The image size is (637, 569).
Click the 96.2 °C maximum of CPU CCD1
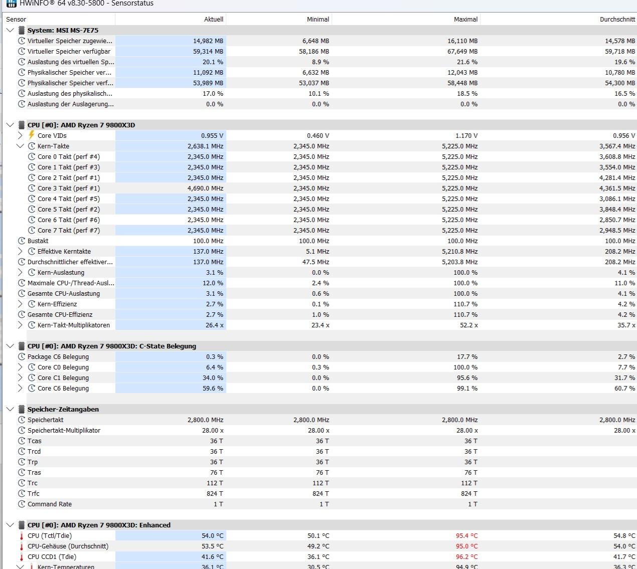[466, 556]
